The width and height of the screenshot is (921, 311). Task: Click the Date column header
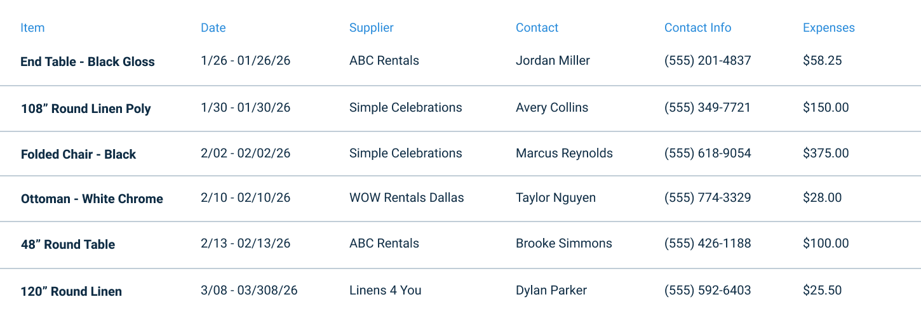click(213, 28)
